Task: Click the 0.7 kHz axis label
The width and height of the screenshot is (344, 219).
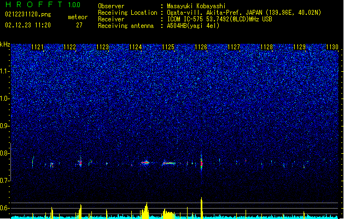Action: pos(4,181)
